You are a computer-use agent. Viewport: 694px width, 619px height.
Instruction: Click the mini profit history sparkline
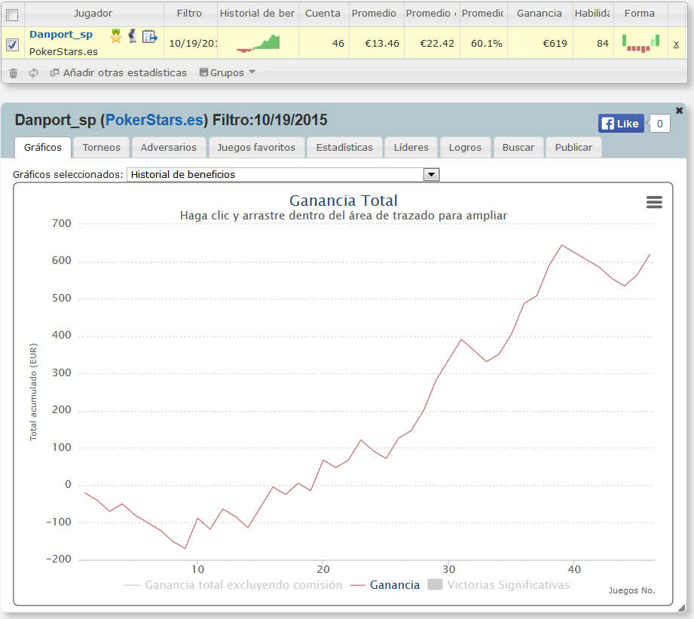tap(258, 43)
